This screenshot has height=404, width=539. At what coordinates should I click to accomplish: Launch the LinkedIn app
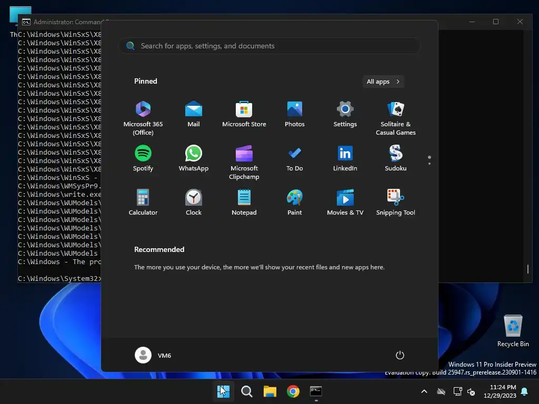[345, 158]
